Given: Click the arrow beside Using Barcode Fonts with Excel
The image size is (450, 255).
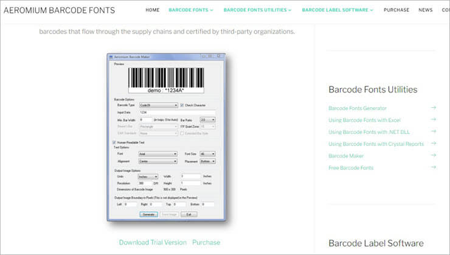Looking at the screenshot, I should [x=434, y=119].
